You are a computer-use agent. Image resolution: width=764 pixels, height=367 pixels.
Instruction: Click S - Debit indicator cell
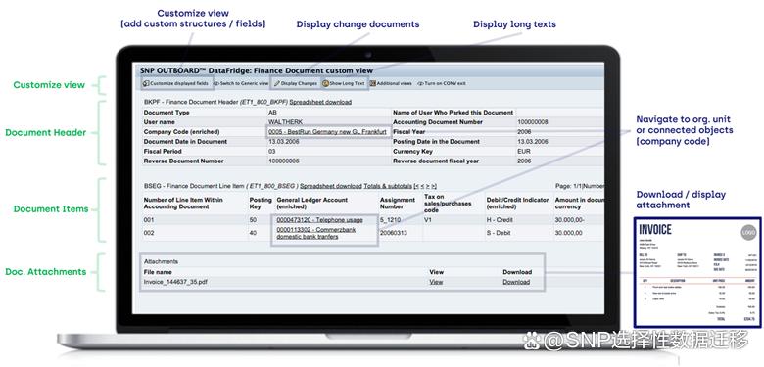499,233
